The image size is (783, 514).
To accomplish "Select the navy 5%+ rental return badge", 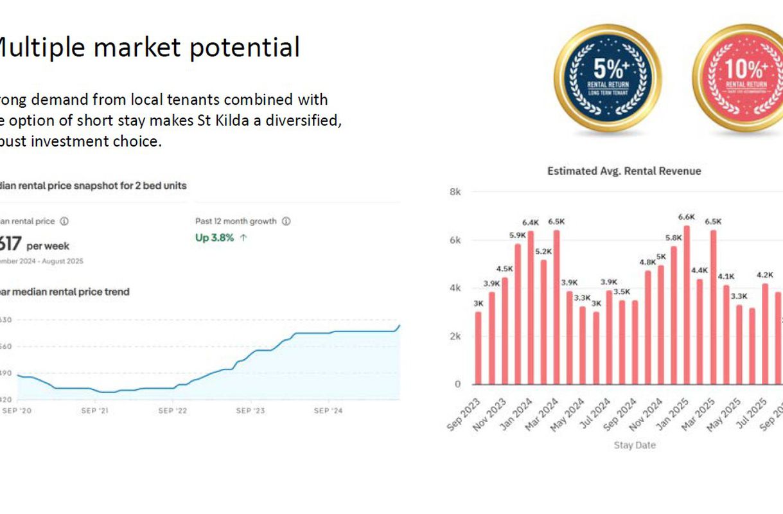I will point(608,77).
